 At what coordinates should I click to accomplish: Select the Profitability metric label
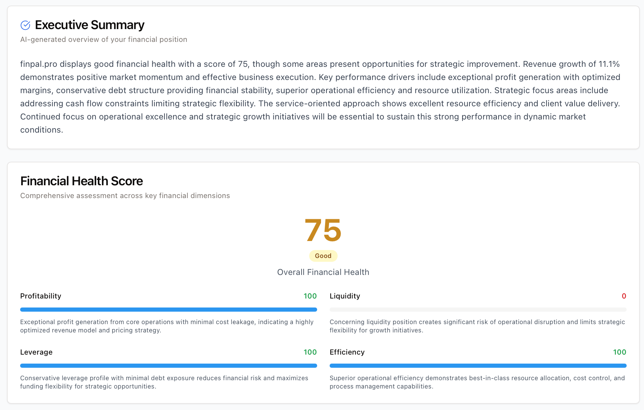(x=41, y=296)
